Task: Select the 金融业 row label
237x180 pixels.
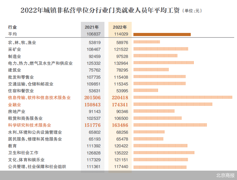Action: (14, 104)
